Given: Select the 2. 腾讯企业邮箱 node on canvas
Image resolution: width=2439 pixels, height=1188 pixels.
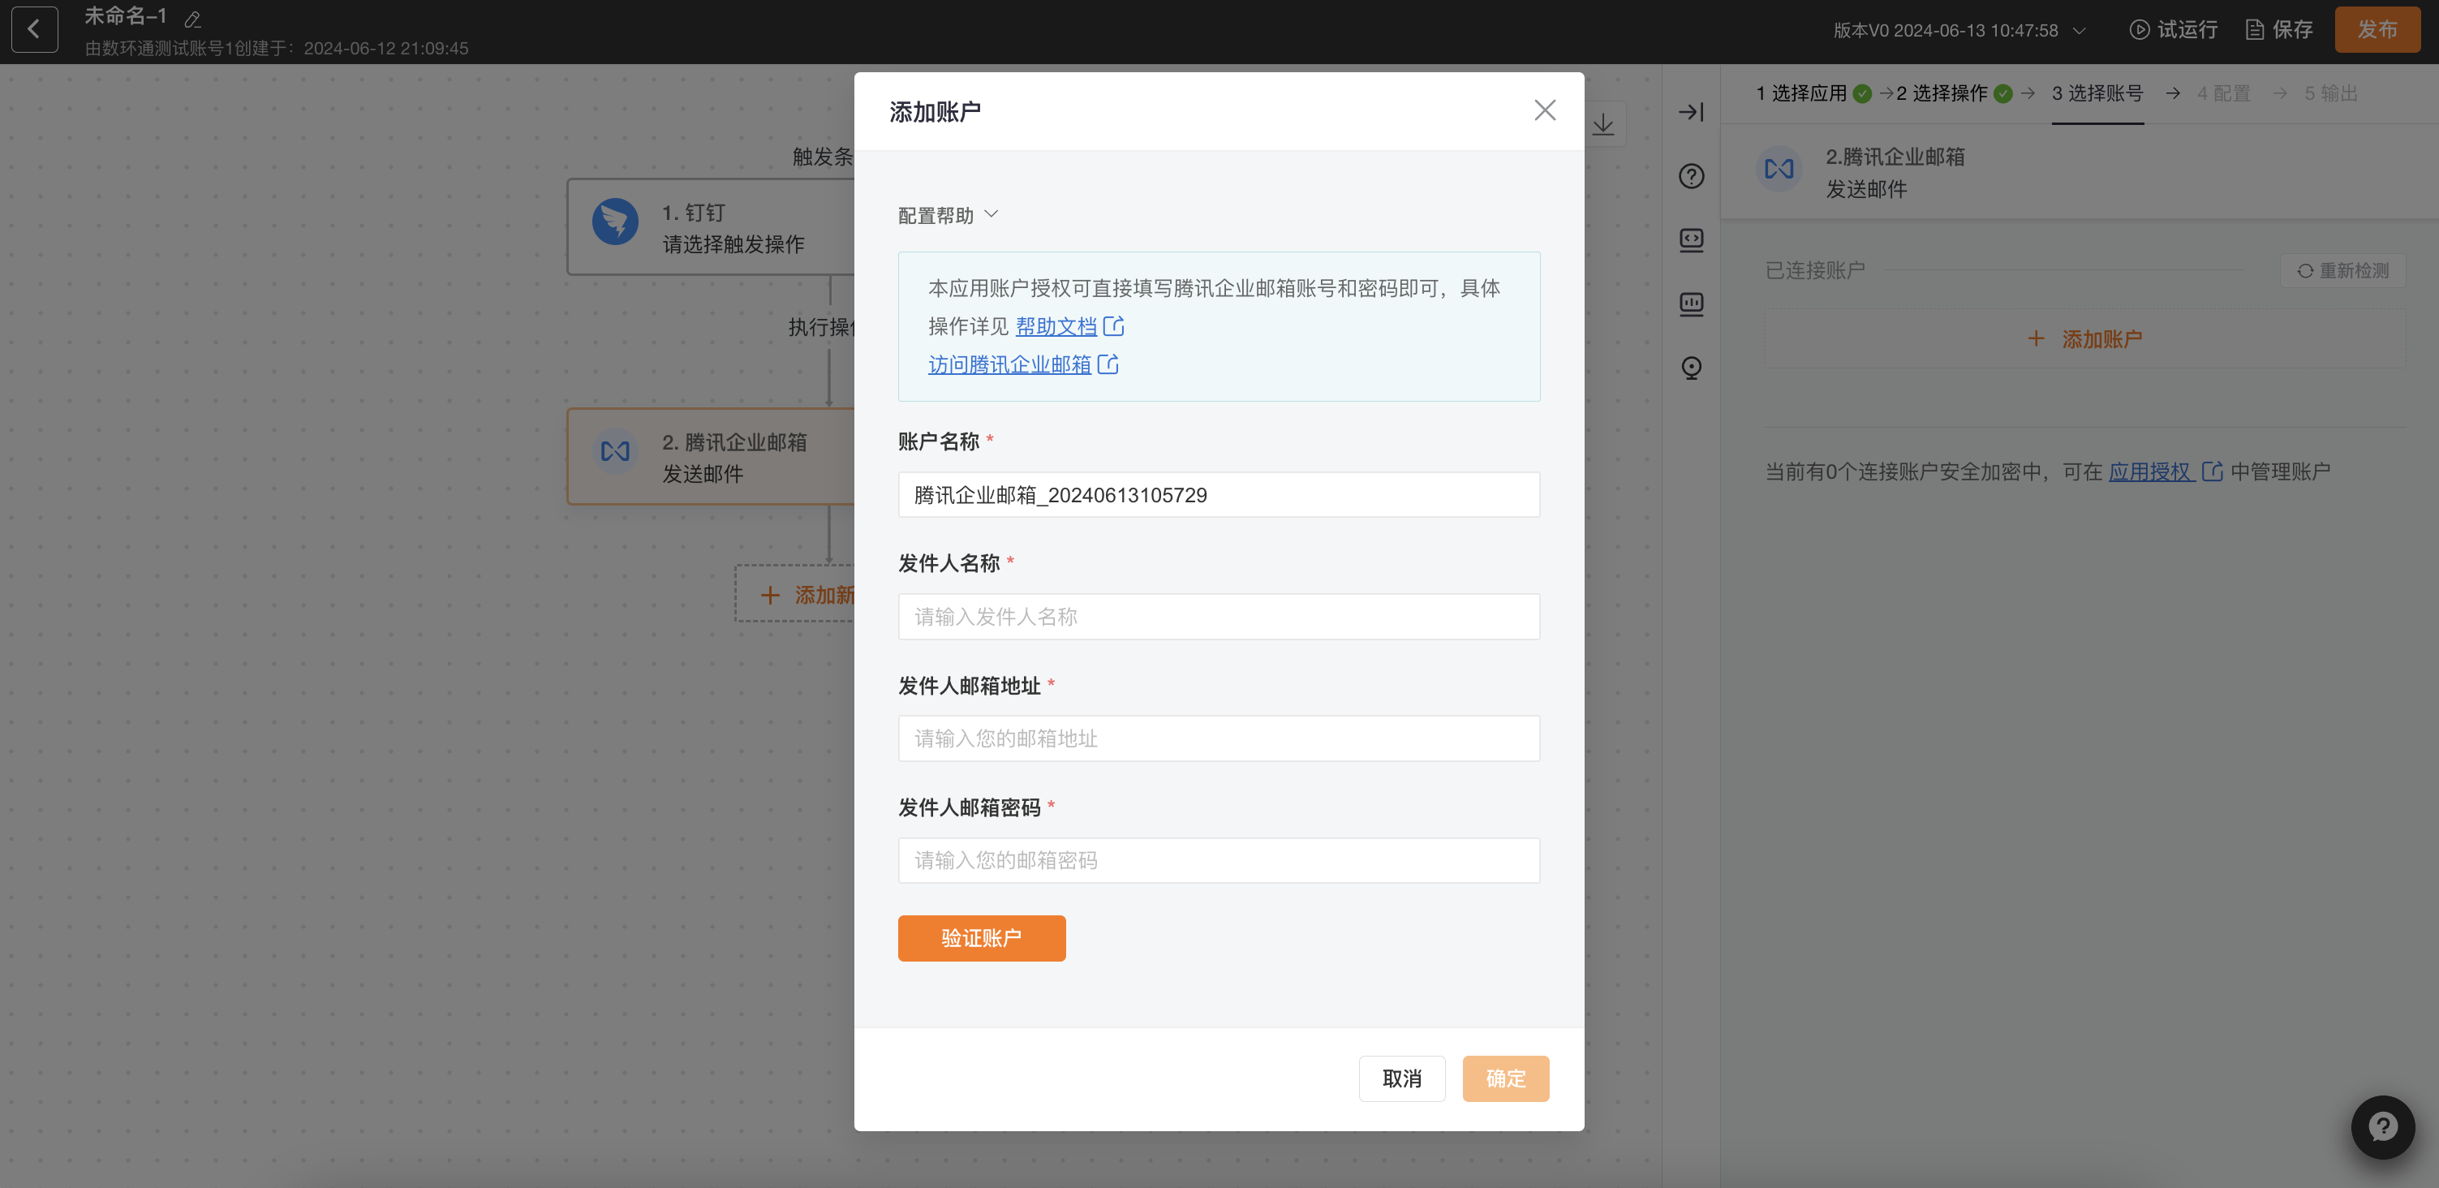Looking at the screenshot, I should tap(711, 457).
